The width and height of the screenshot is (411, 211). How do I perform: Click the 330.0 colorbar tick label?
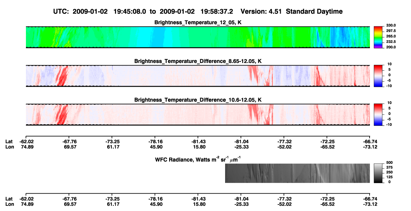[x=391, y=25]
